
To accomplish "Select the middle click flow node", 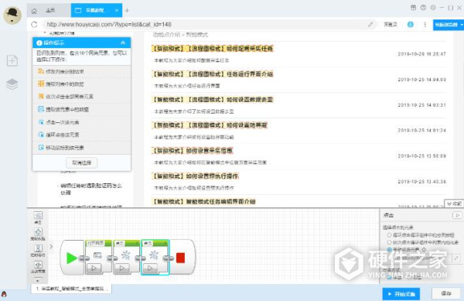I will click(x=126, y=257).
